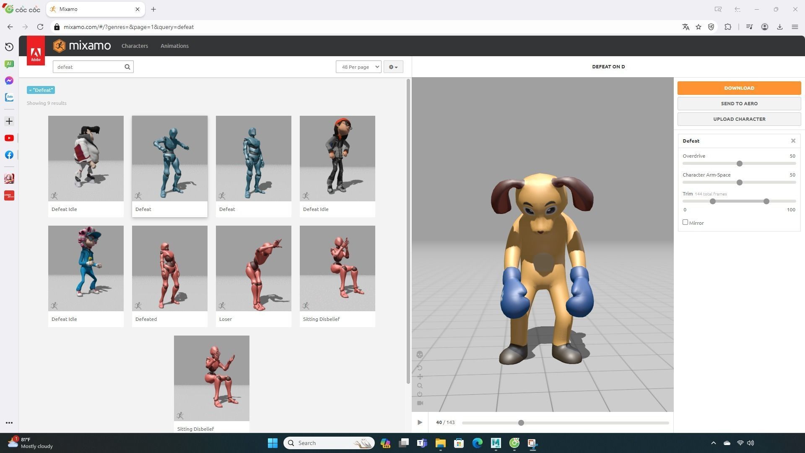Open the weather widget 81°F Mostly cloudy
This screenshot has width=805, height=453.
click(x=30, y=443)
